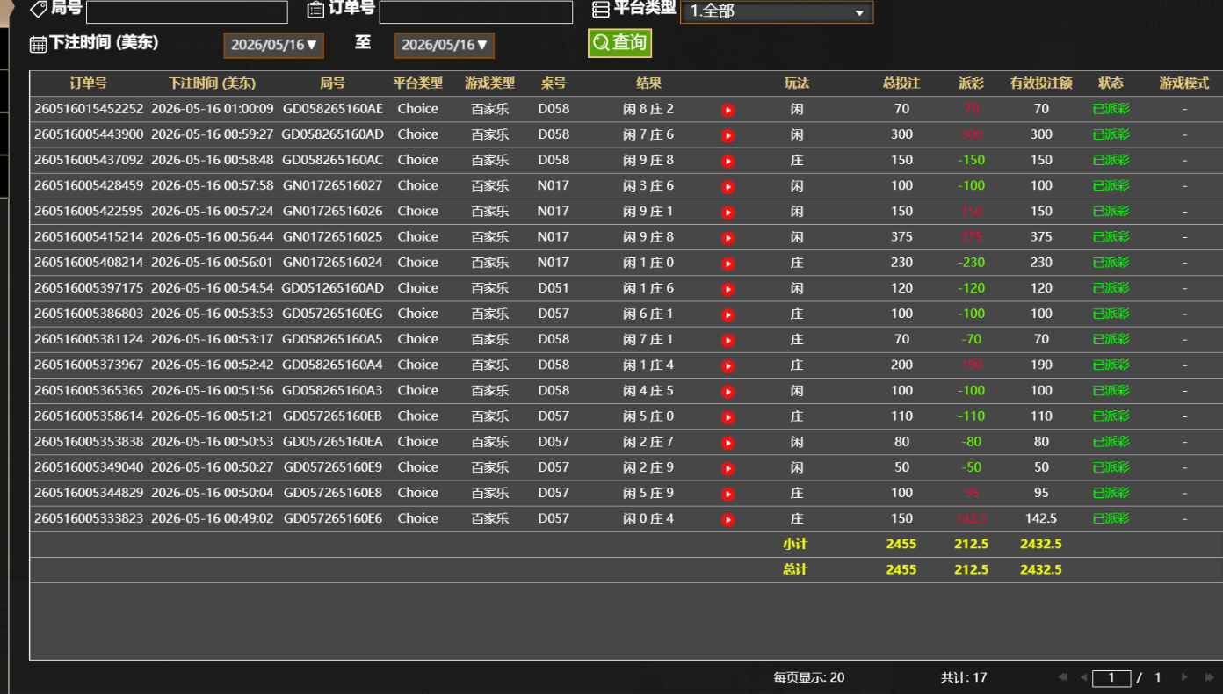1223x694 pixels.
Task: Play video for order 260516005408214
Action: pos(727,263)
